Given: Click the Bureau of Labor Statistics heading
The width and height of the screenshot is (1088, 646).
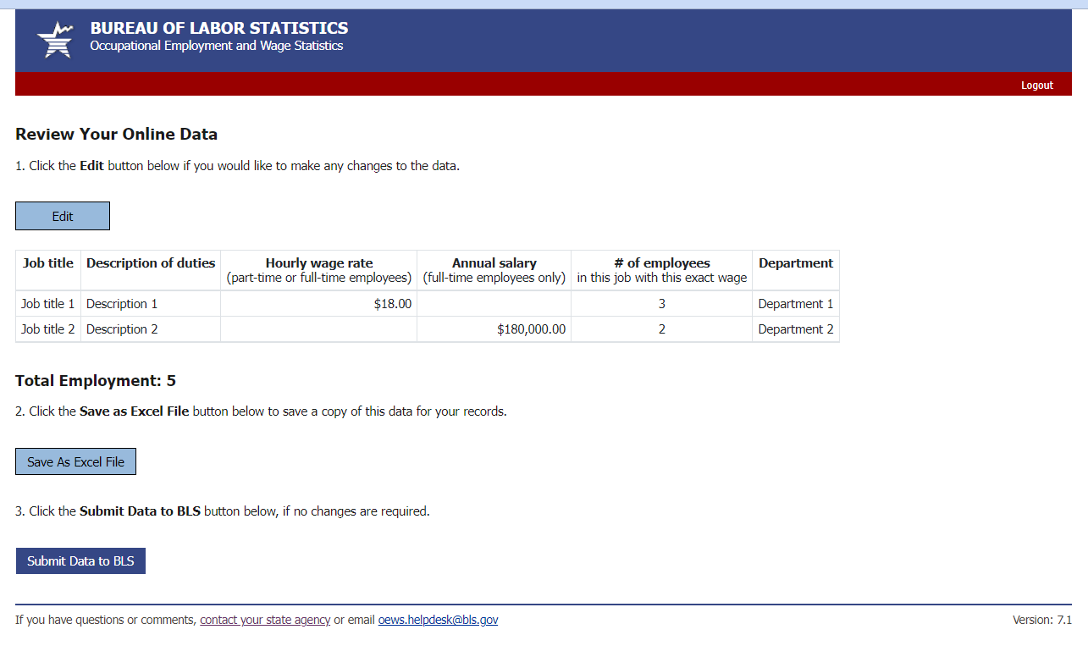Looking at the screenshot, I should pyautogui.click(x=219, y=29).
